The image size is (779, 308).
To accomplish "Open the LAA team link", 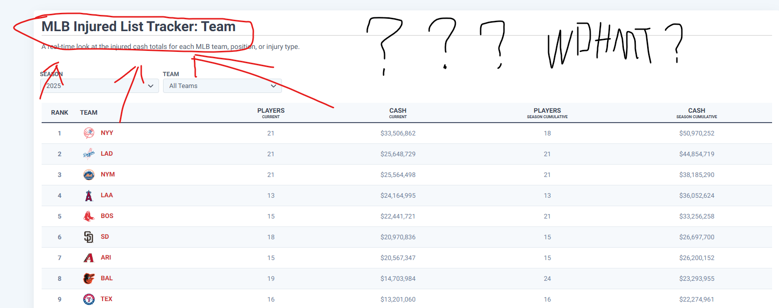I will (107, 195).
